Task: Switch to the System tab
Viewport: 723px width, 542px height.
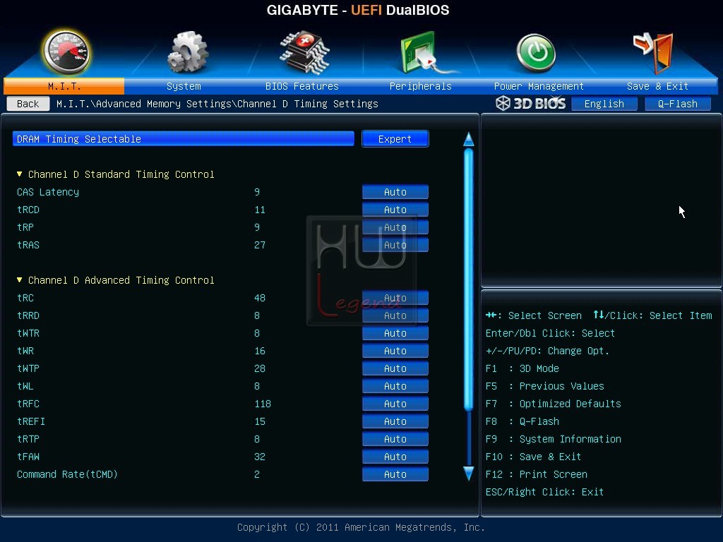Action: (x=184, y=86)
